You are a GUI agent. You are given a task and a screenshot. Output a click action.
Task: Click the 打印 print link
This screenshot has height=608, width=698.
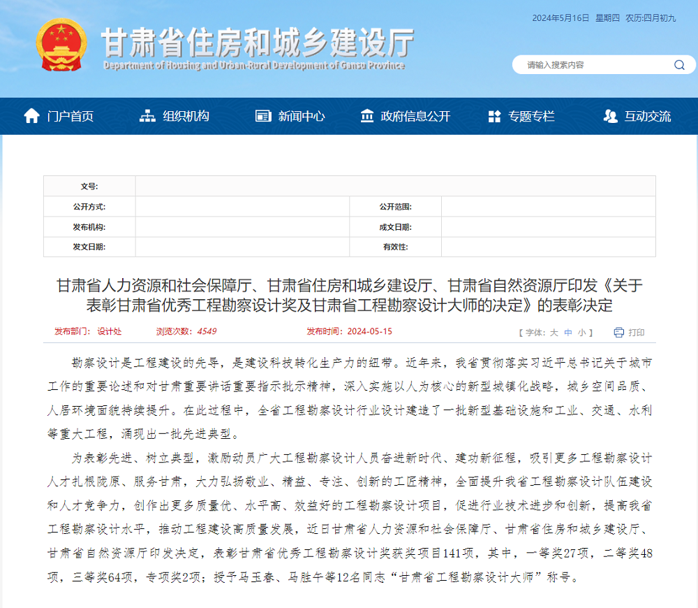[637, 333]
